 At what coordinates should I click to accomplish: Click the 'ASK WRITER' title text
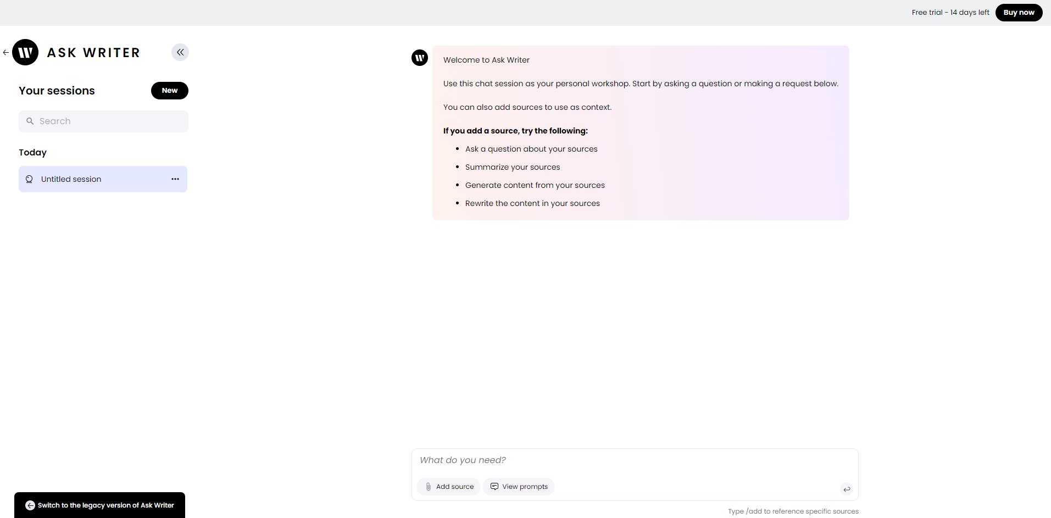[x=93, y=53]
